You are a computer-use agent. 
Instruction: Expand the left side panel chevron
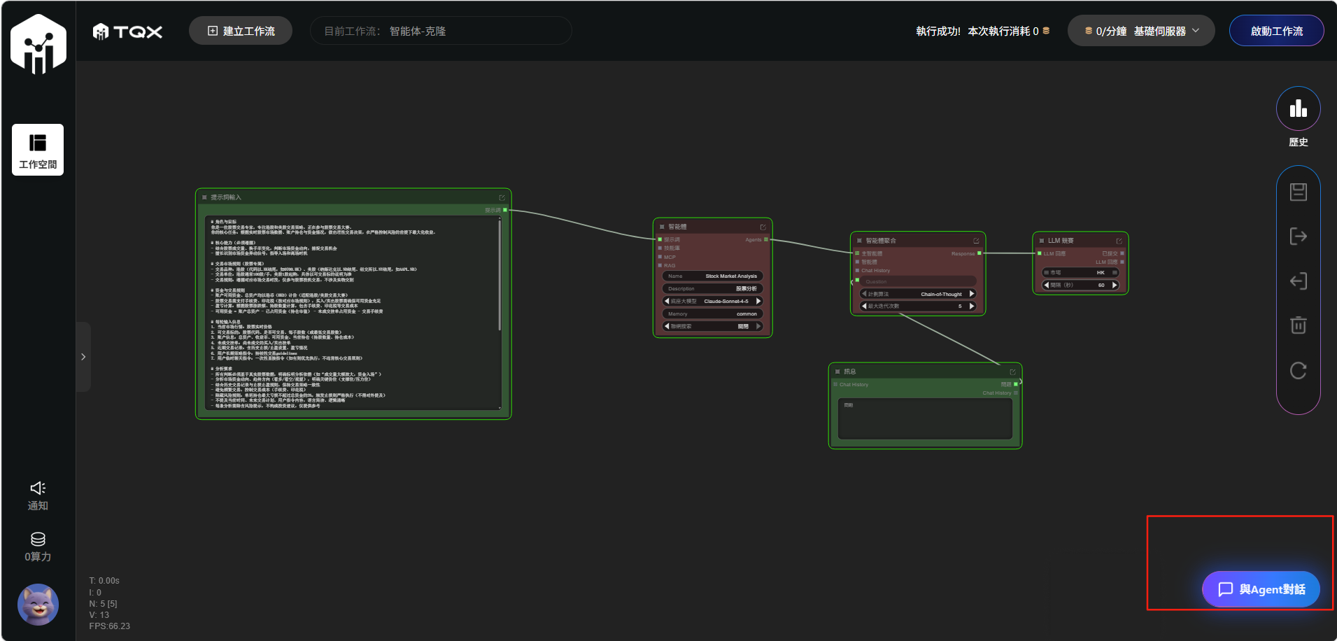(83, 357)
